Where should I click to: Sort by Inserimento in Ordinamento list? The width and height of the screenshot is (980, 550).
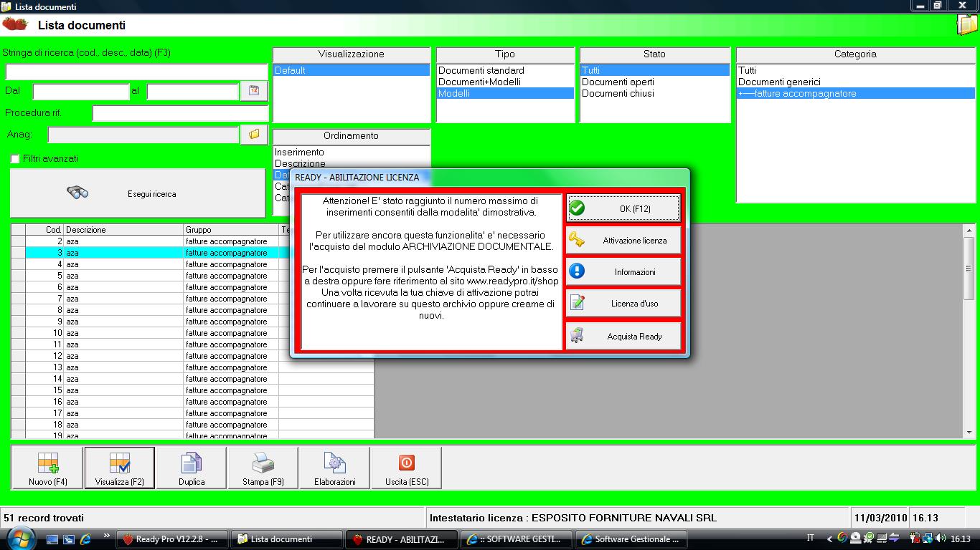[x=351, y=152]
